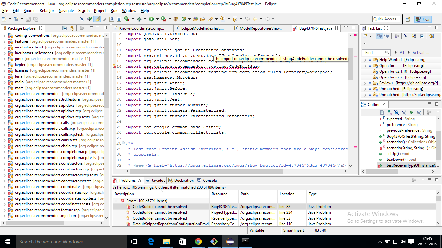The height and width of the screenshot is (248, 442).
Task: Click the Back navigation arrow icon
Action: point(255,19)
